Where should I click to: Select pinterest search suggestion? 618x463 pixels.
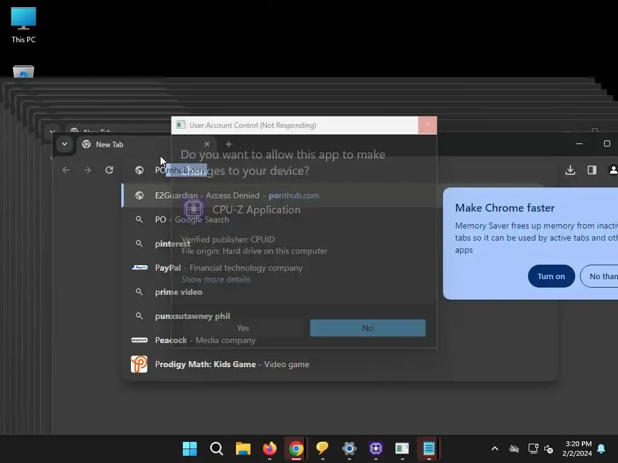340,244
